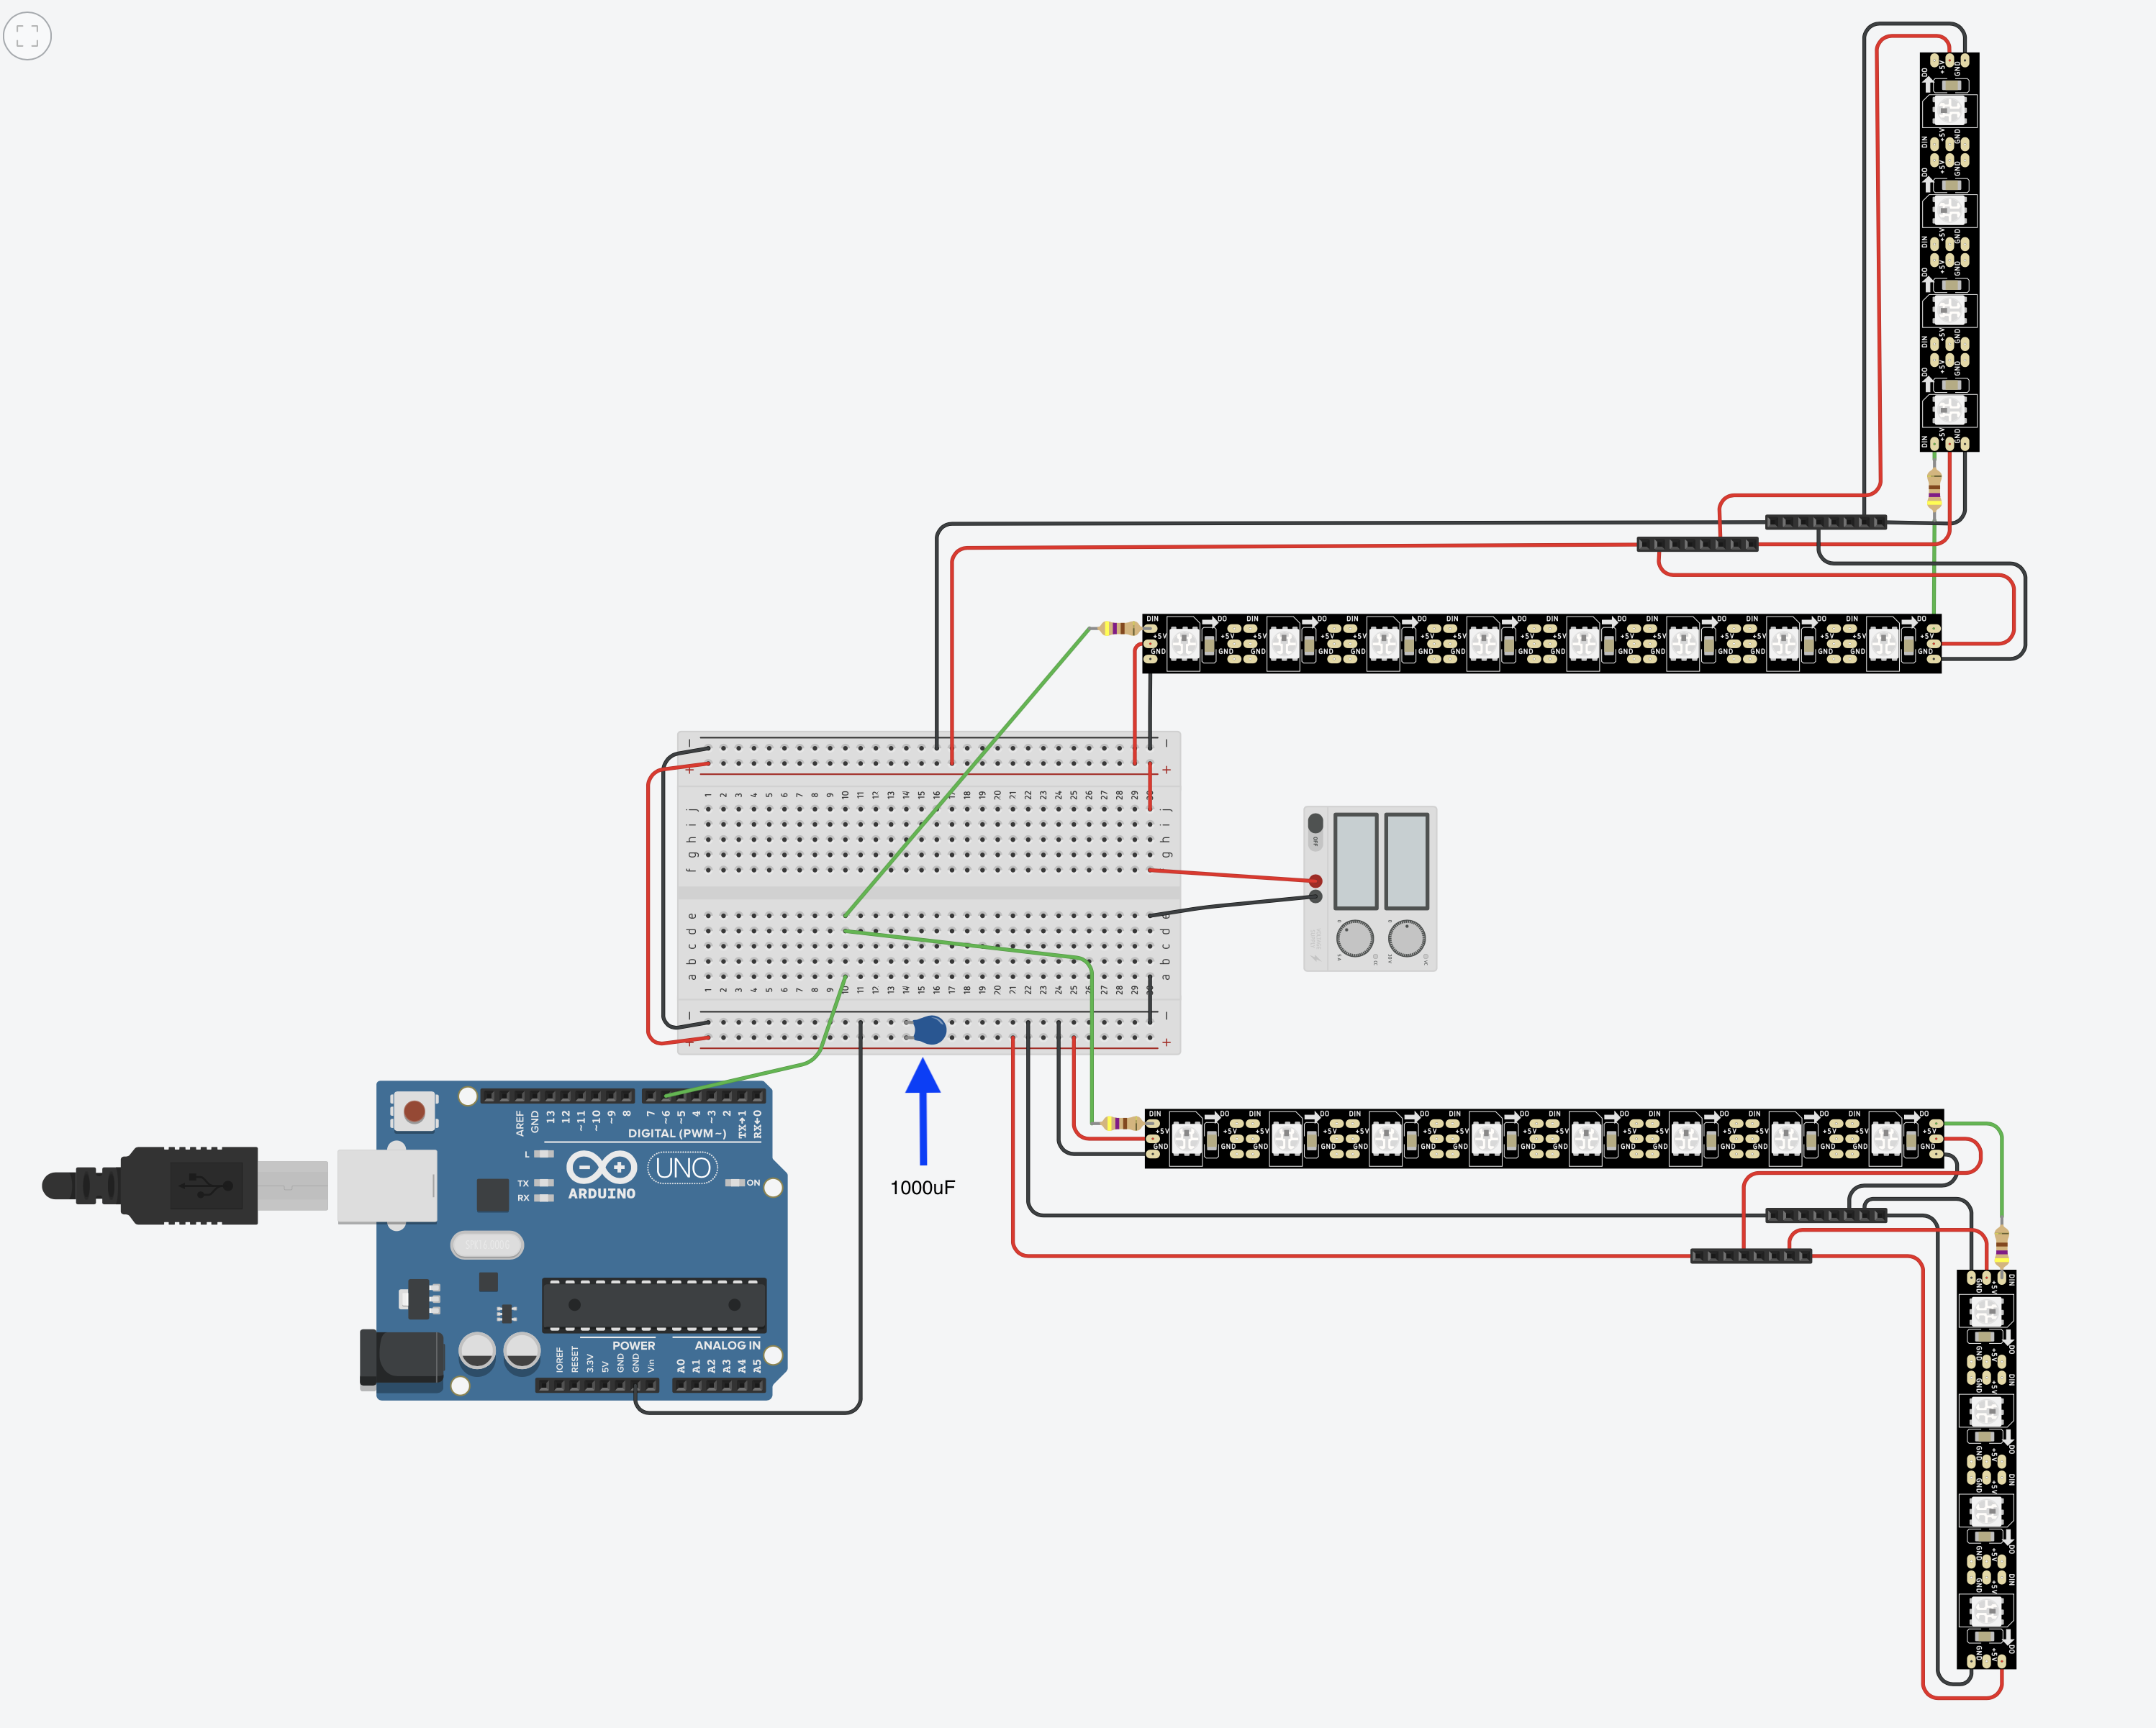This screenshot has width=2156, height=1728.
Task: Click the VC indicator light on the supply
Action: [1428, 958]
